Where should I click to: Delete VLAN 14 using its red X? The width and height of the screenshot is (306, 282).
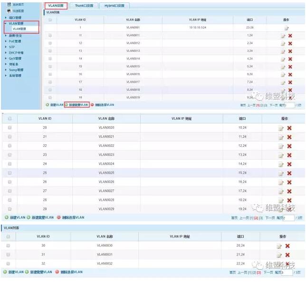pos(290,59)
